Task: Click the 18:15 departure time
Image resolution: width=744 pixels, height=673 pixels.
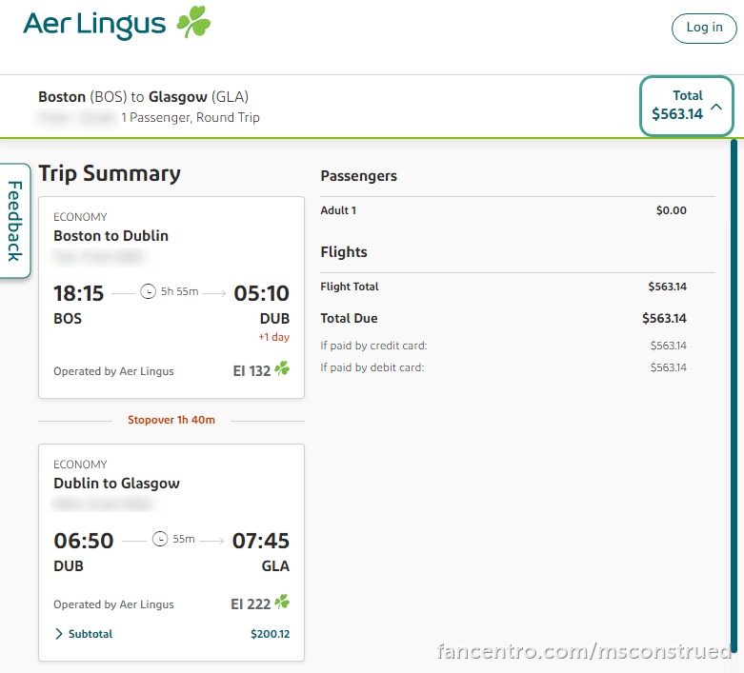Action: point(78,293)
